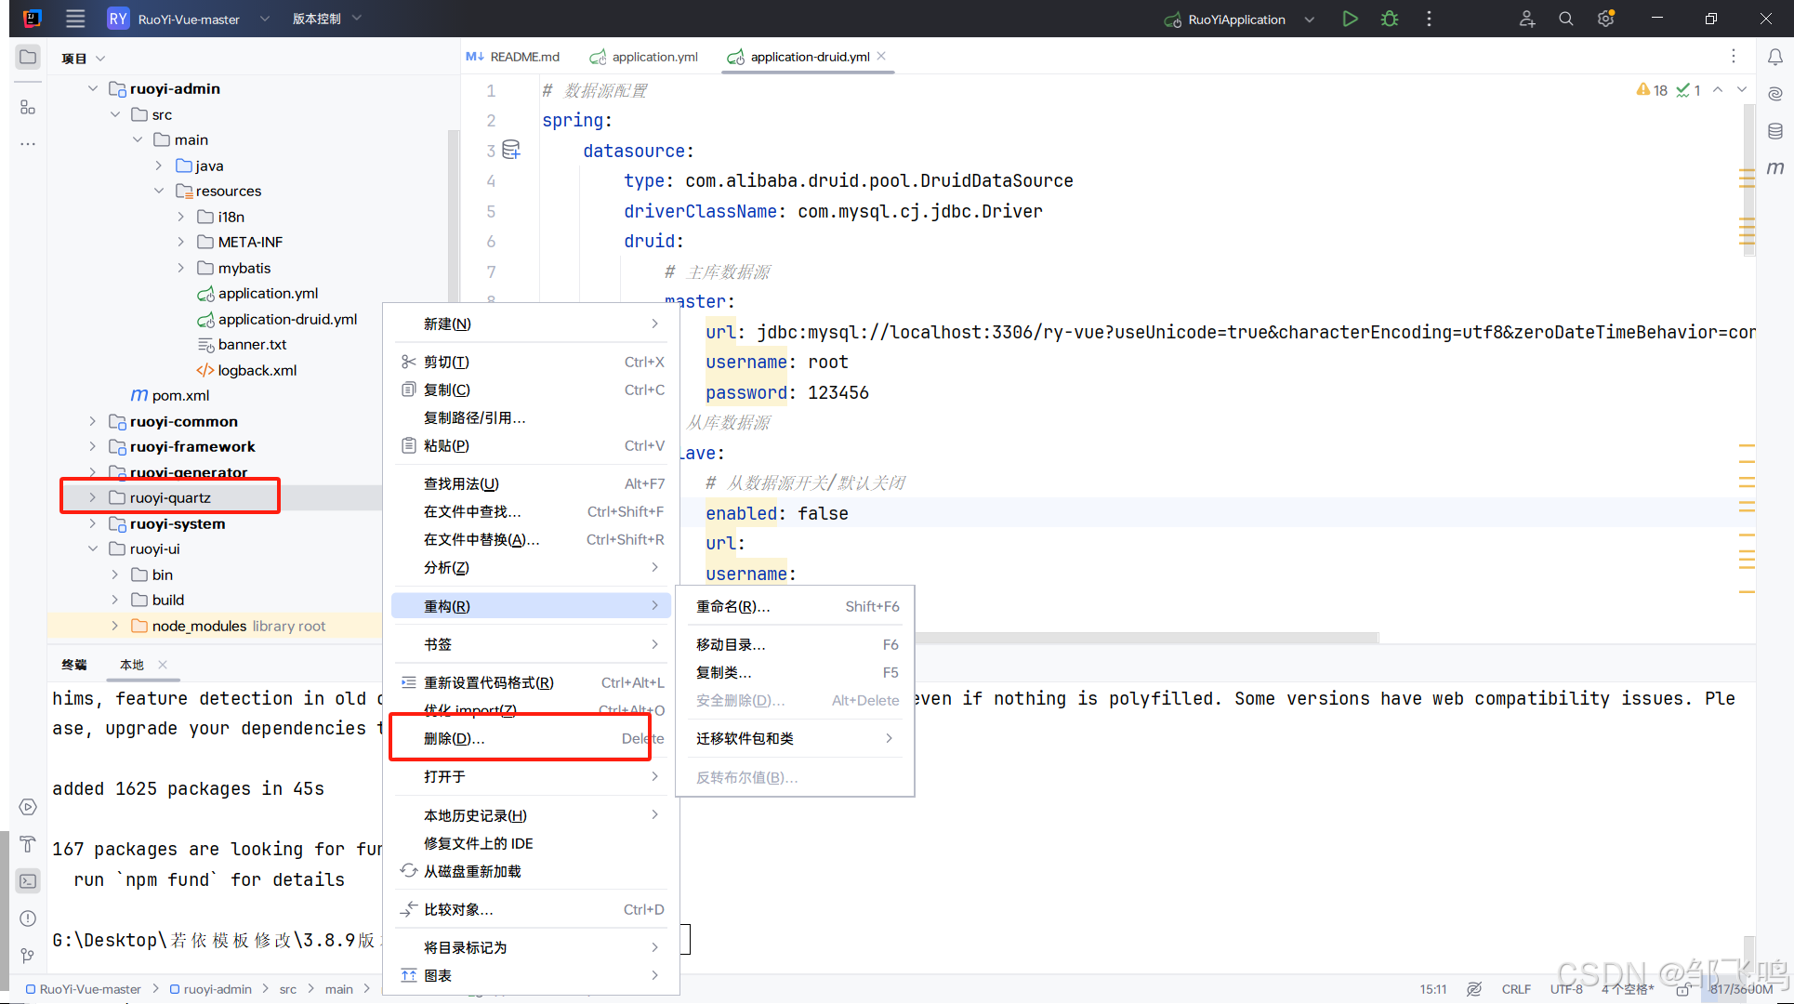Choose 删除(D)... from context menu
The image size is (1794, 1004).
(530, 738)
